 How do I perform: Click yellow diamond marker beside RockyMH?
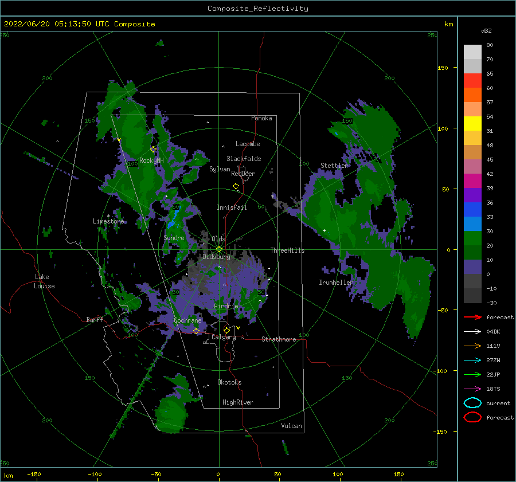click(153, 150)
